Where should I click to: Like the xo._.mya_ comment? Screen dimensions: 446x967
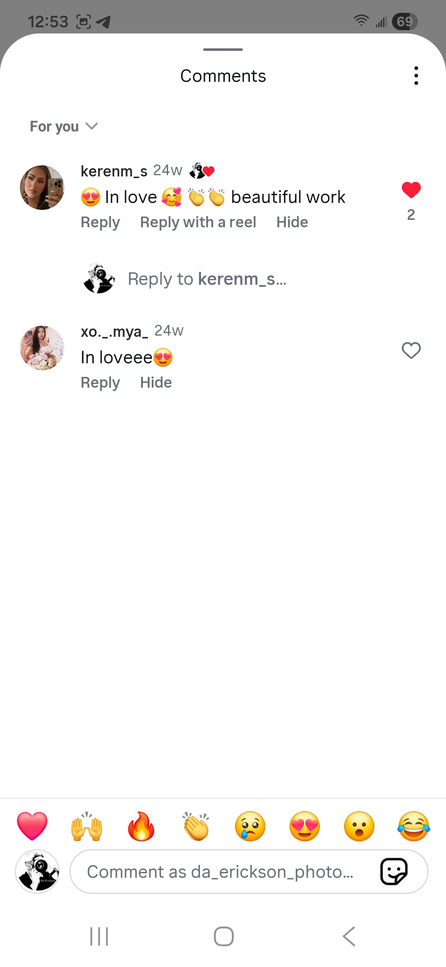tap(411, 350)
